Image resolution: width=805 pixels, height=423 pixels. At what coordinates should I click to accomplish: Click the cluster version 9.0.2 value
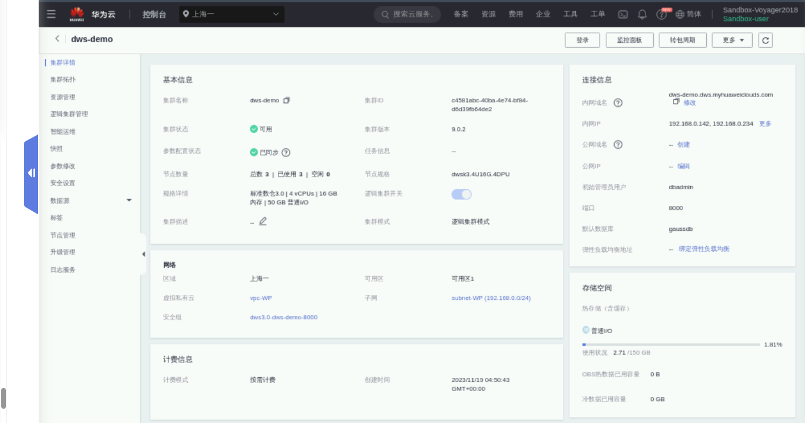(459, 129)
